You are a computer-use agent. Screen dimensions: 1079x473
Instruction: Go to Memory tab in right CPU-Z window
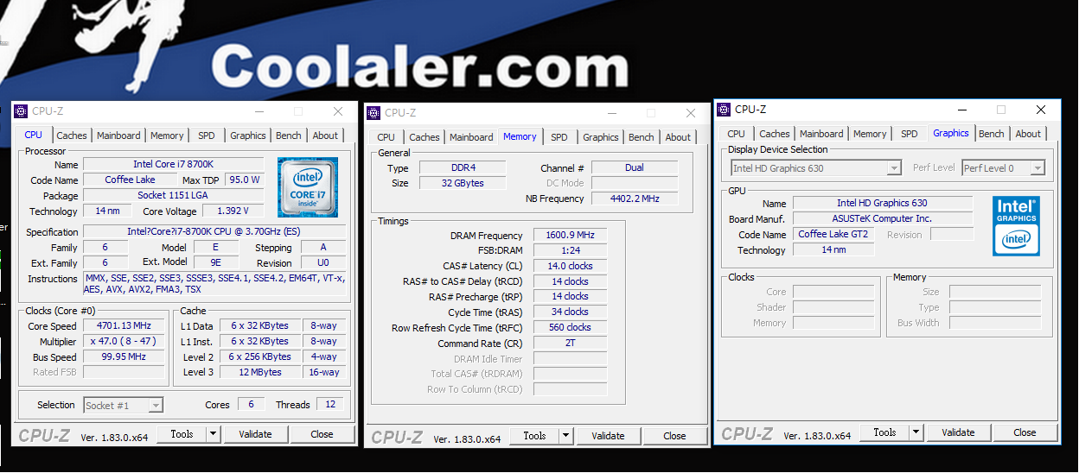point(870,134)
